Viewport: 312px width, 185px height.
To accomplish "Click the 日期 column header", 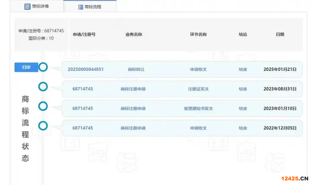I will [280, 34].
